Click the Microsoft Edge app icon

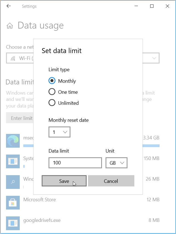point(13,141)
